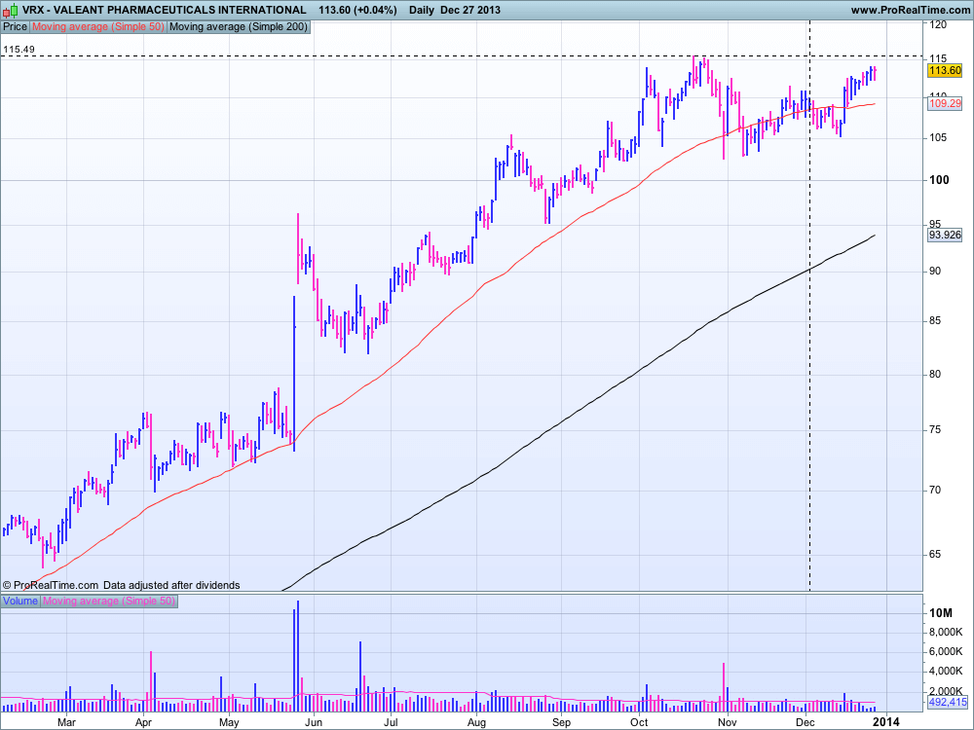Click the yellow 113.60 last price tag
974x730 pixels.
pyautogui.click(x=944, y=70)
